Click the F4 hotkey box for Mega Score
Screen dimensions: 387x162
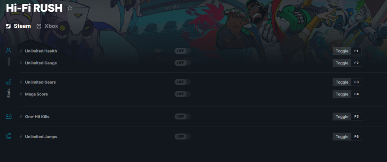click(x=356, y=94)
